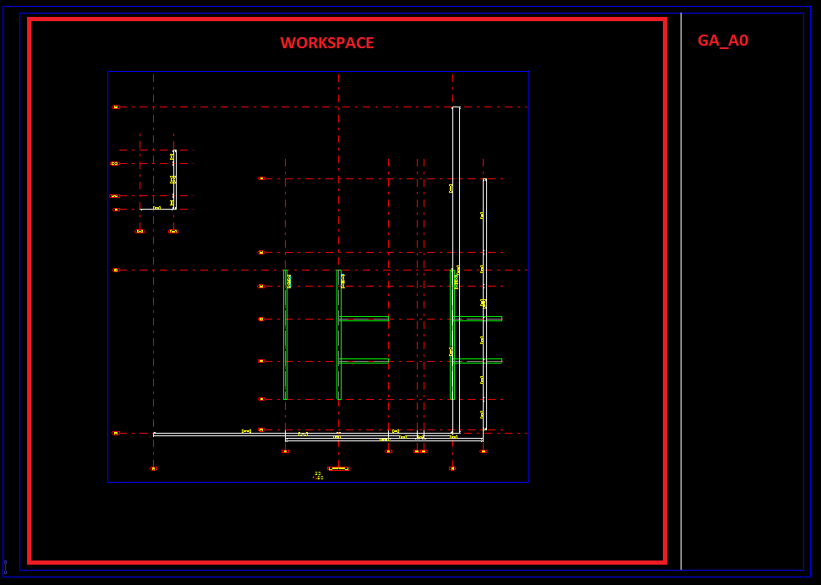Image resolution: width=821 pixels, height=585 pixels.
Task: Select the leftmost green vertical column
Action: 286,338
